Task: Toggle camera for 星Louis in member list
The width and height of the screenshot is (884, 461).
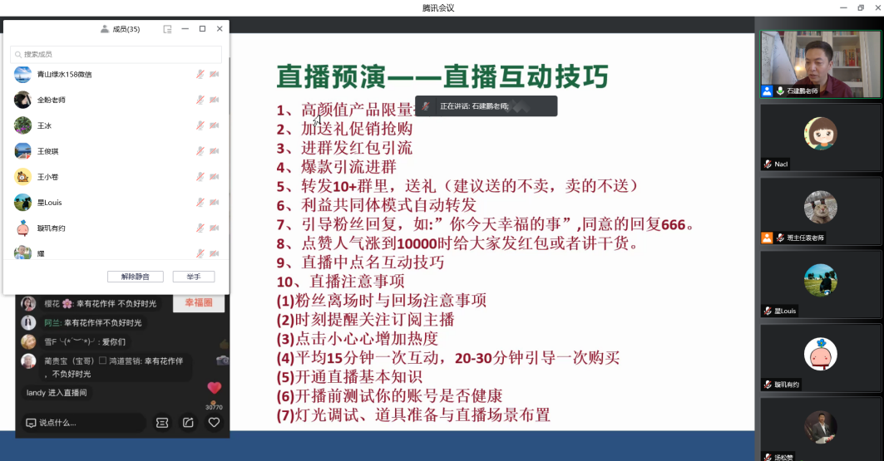Action: click(214, 203)
